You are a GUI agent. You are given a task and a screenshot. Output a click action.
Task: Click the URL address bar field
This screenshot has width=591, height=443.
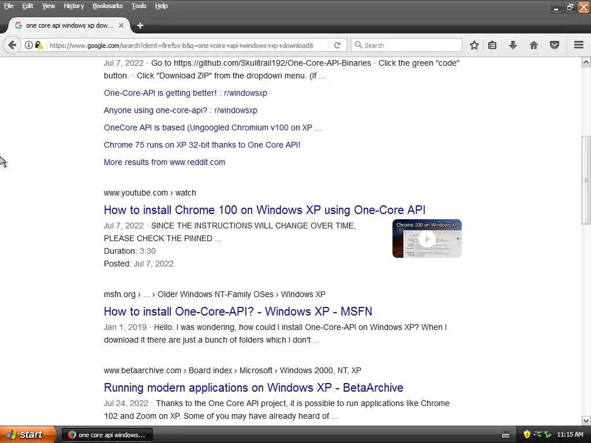tap(181, 45)
